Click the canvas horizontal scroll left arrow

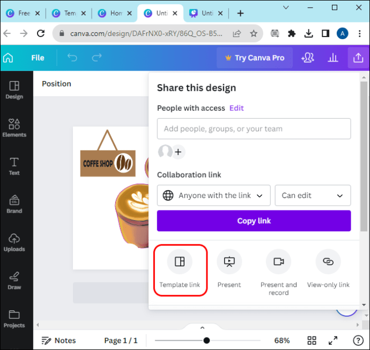(38, 325)
